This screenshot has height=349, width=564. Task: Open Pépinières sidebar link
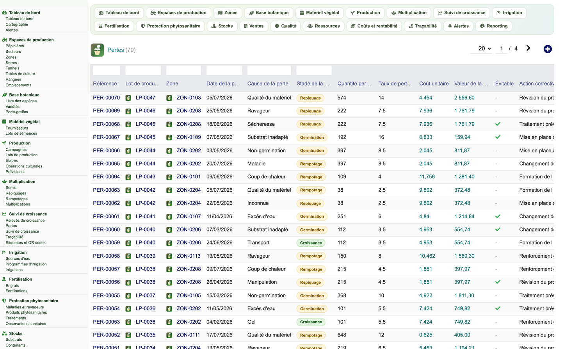click(x=15, y=46)
